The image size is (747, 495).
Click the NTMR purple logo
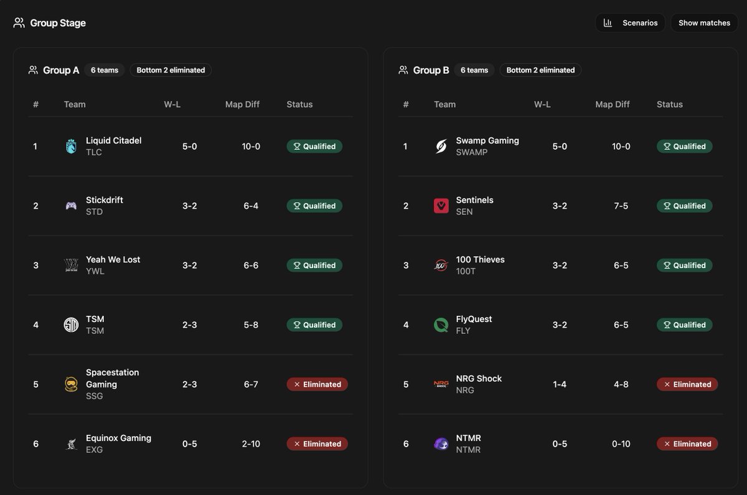pos(441,444)
